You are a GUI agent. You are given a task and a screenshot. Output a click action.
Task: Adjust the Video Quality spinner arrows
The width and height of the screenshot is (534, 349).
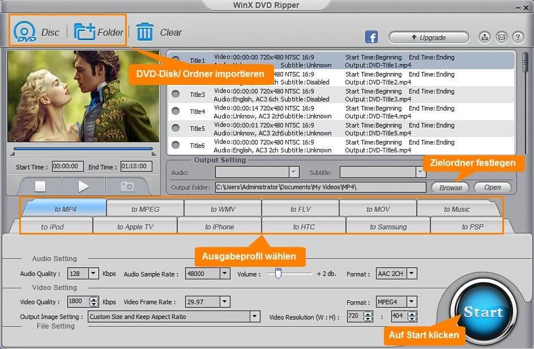click(x=93, y=301)
